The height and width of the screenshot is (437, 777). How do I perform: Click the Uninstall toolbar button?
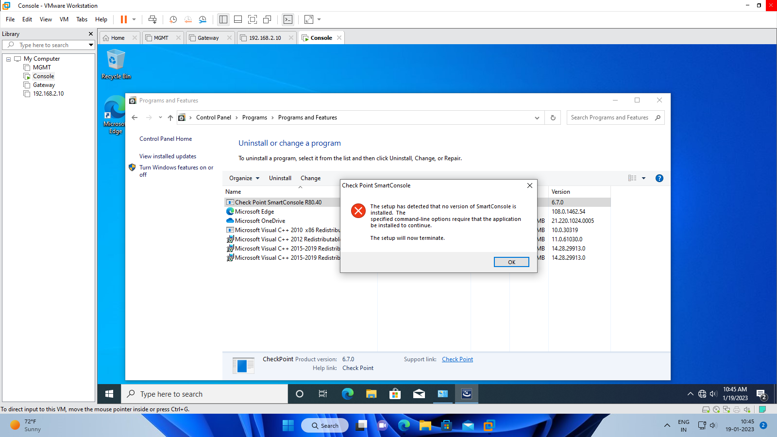coord(280,178)
